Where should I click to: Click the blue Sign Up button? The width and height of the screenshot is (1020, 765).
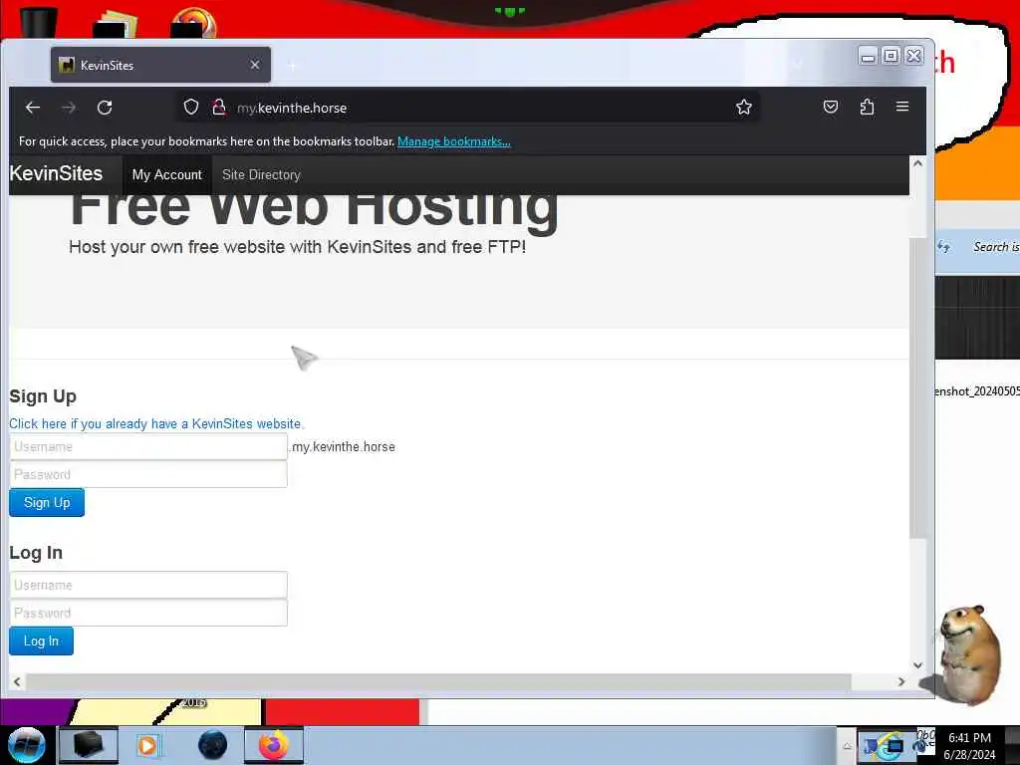pyautogui.click(x=47, y=502)
